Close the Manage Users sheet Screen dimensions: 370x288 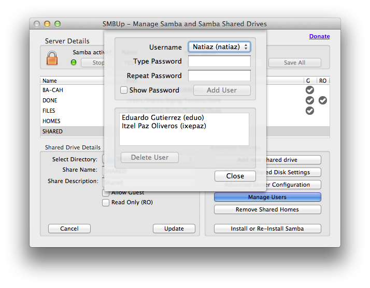coord(235,176)
